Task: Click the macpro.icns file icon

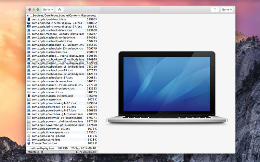Action: point(29,99)
